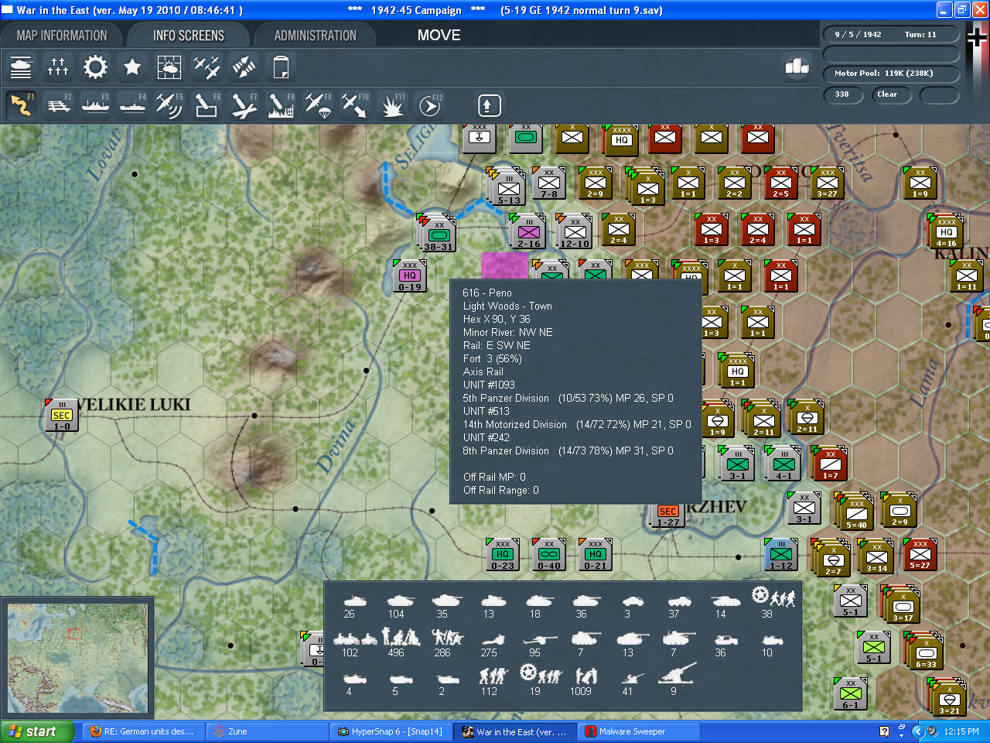Click the F12 end turn icon
Viewport: 990px width, 743px height.
coord(429,105)
